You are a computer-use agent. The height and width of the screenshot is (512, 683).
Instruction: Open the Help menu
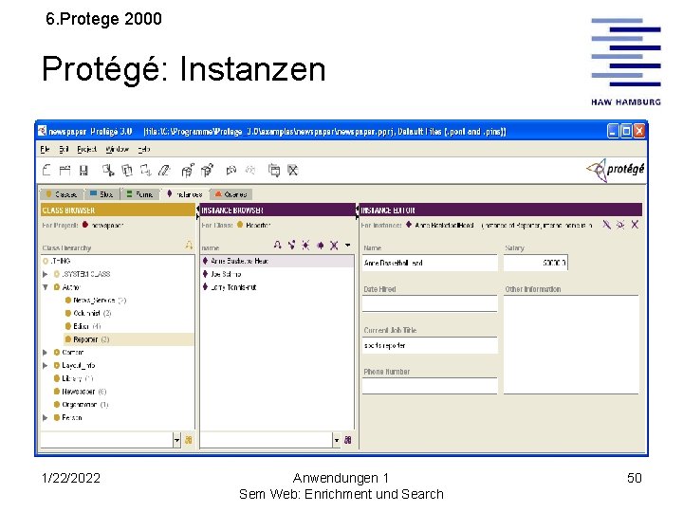point(144,150)
